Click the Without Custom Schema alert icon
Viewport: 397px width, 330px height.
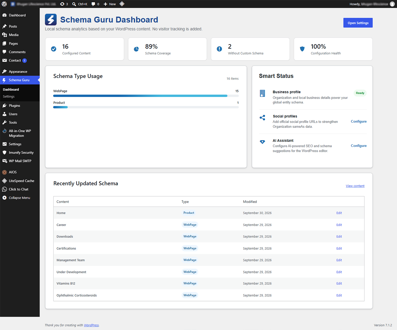[x=220, y=49]
